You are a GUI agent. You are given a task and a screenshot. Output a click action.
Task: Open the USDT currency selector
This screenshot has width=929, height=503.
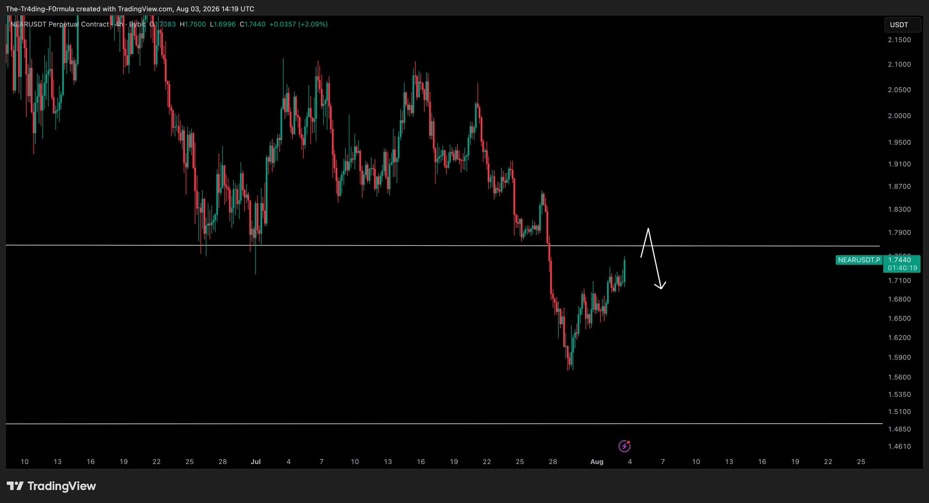click(x=903, y=25)
